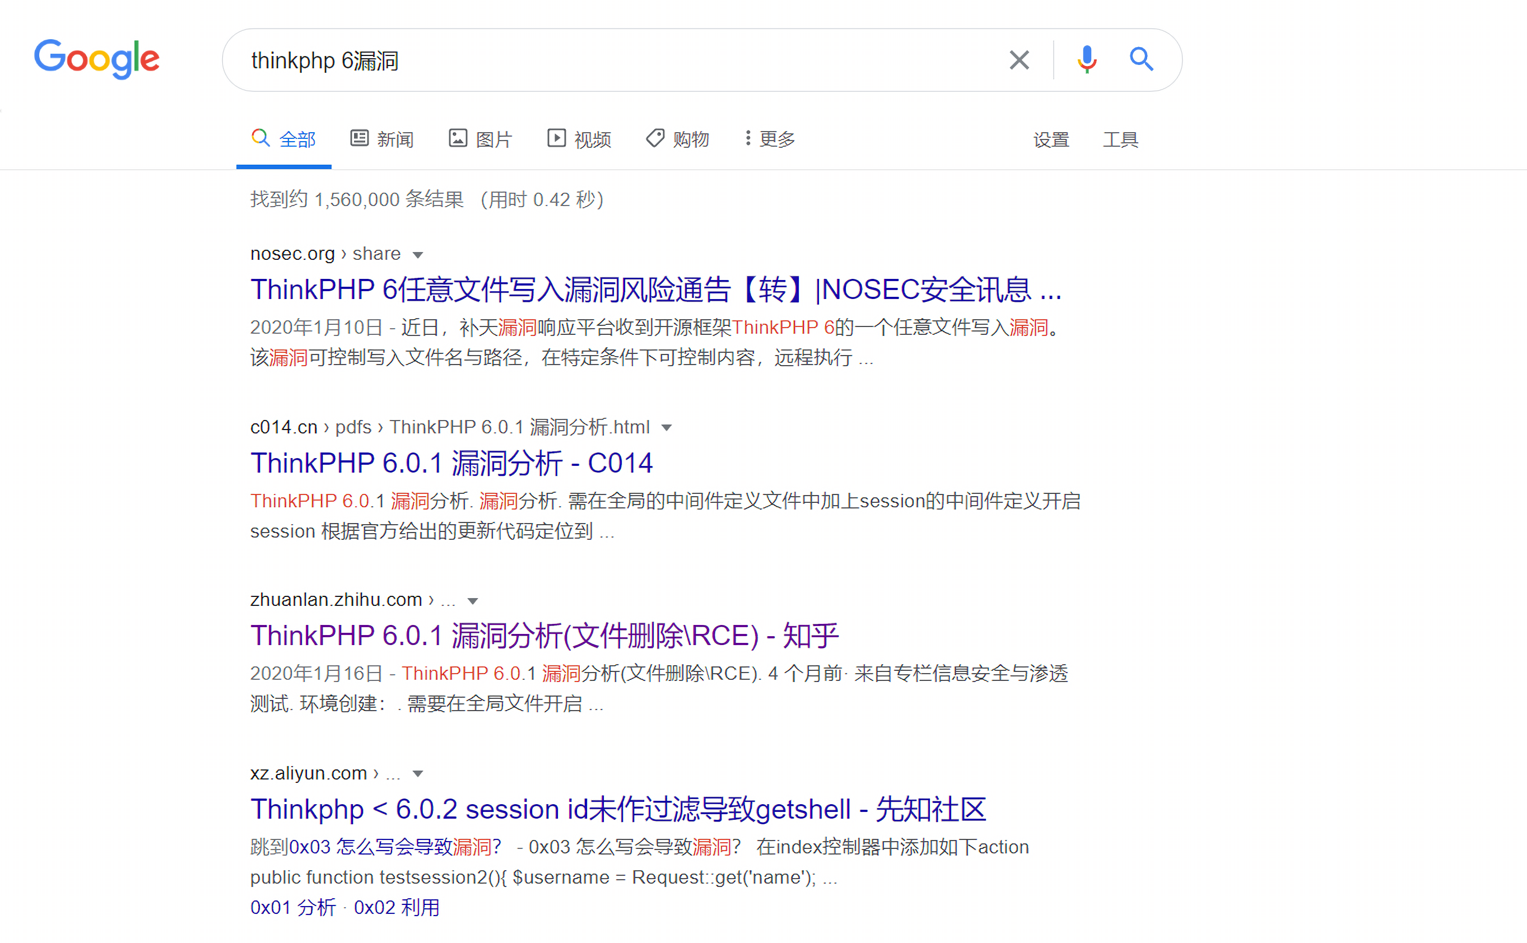The width and height of the screenshot is (1527, 943).
Task: Open ThinkPHP 6.0.1 漏洞分析 - C014 result
Action: point(451,464)
